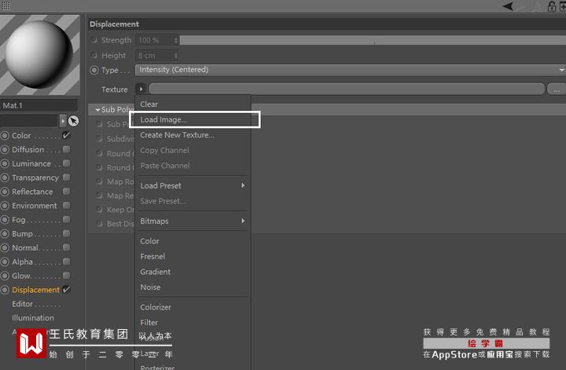Click the Alpha channel circle icon

[5, 262]
